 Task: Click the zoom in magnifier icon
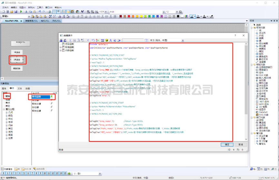coord(88,12)
